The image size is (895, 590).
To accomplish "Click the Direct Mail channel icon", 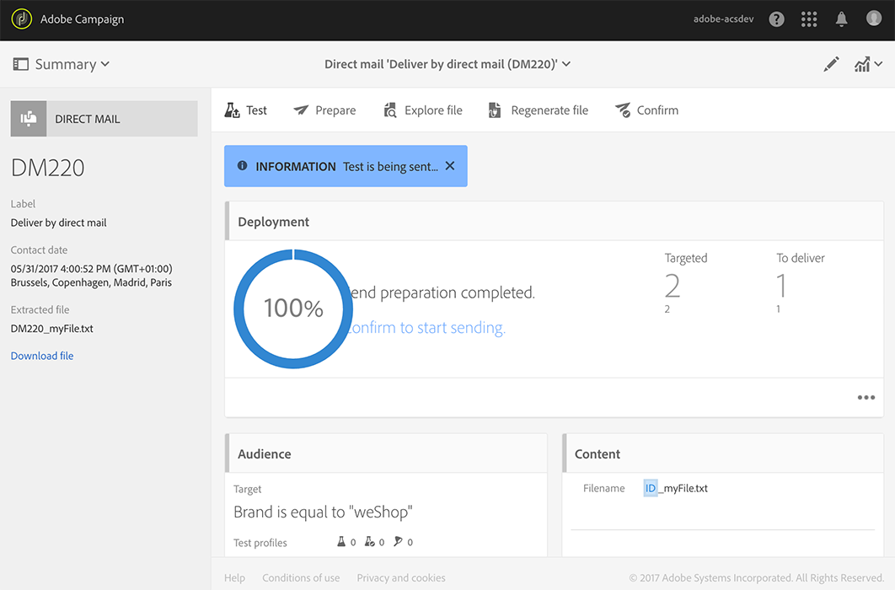I will [x=29, y=119].
